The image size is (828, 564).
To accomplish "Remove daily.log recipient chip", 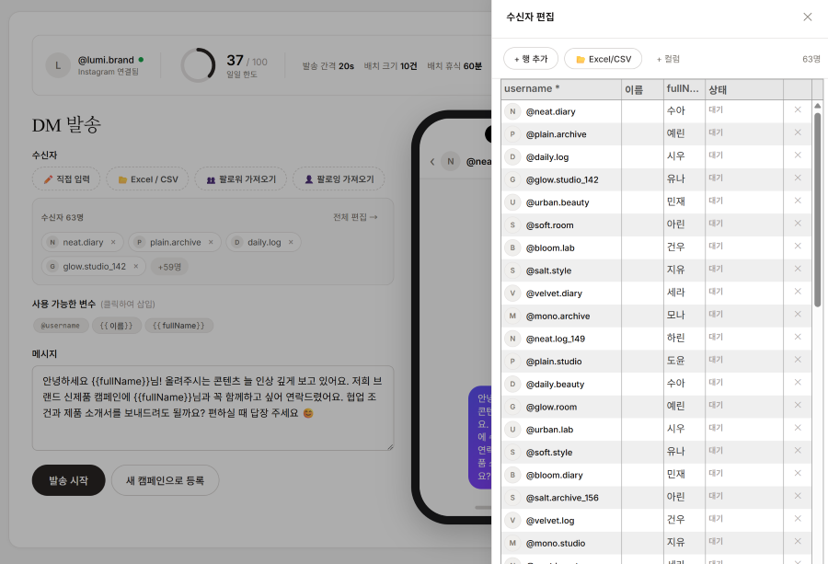I will point(291,242).
